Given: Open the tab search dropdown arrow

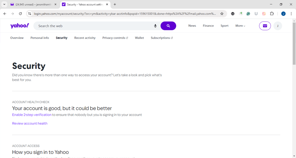Looking at the screenshot, I should click(4, 4).
